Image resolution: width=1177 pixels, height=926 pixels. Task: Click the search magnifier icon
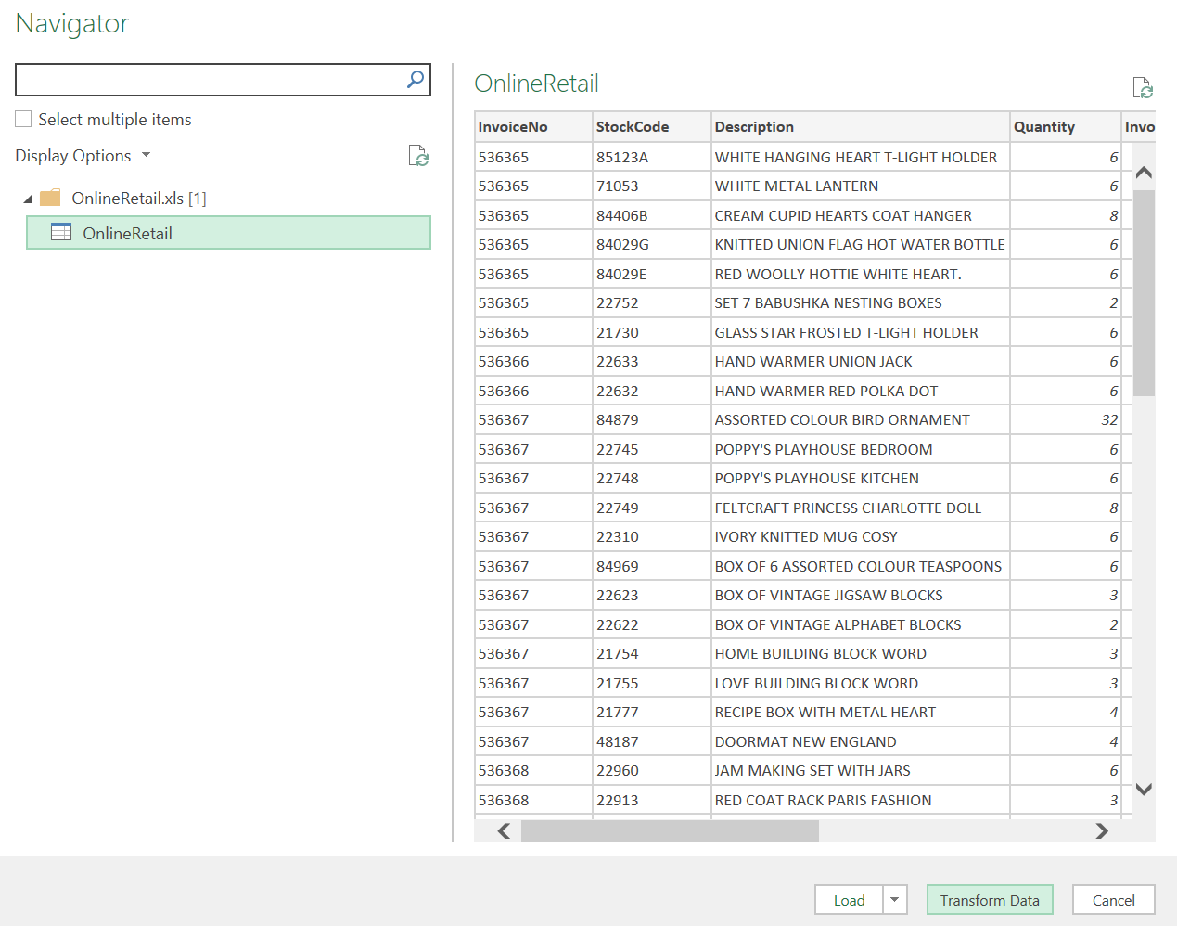pyautogui.click(x=416, y=80)
